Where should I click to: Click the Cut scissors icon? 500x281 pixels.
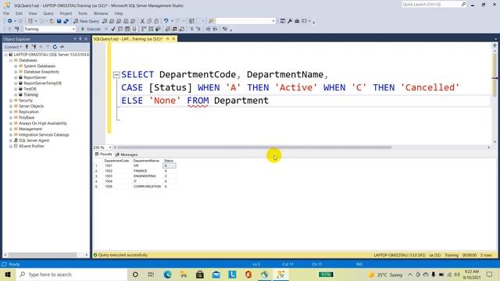click(142, 21)
